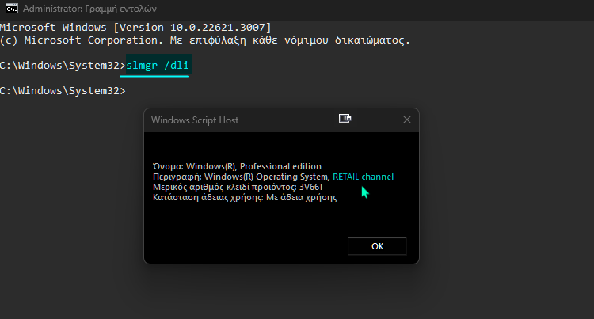594x319 pixels.
Task: Click the Command Prompt icon in title bar
Action: tap(12, 9)
